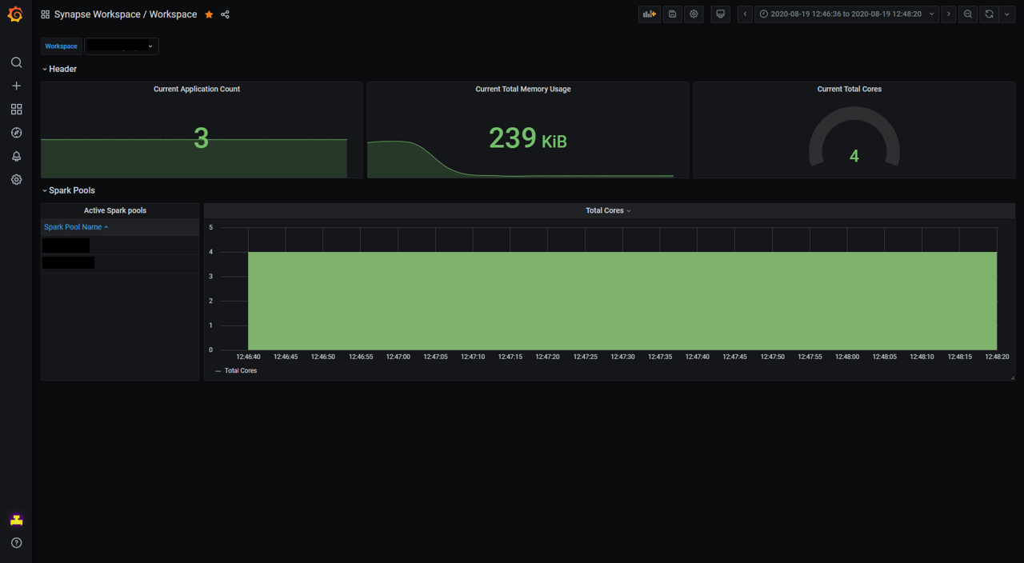Share the Workspace dashboard
The width and height of the screenshot is (1024, 563).
tap(225, 14)
